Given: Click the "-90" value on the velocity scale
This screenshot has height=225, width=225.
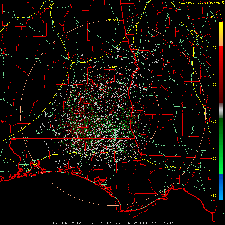Looking at the screenshot, I should click(214, 196).
